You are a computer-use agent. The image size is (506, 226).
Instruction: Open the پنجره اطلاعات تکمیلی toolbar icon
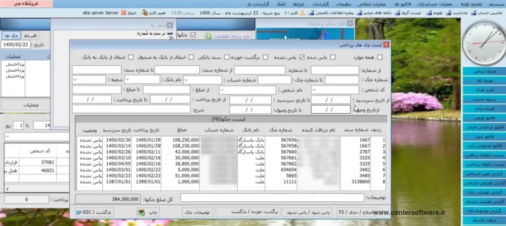311,13
